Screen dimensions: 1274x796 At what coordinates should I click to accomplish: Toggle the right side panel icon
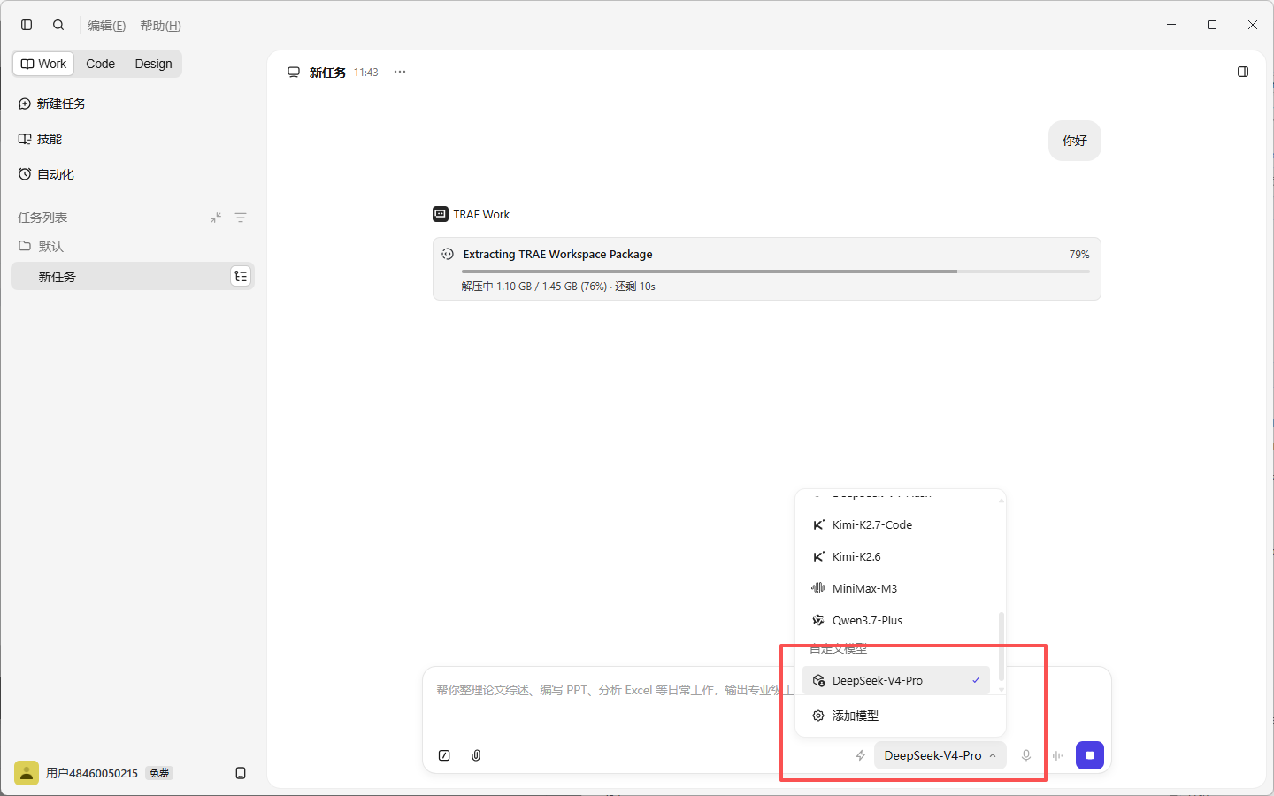point(1243,72)
